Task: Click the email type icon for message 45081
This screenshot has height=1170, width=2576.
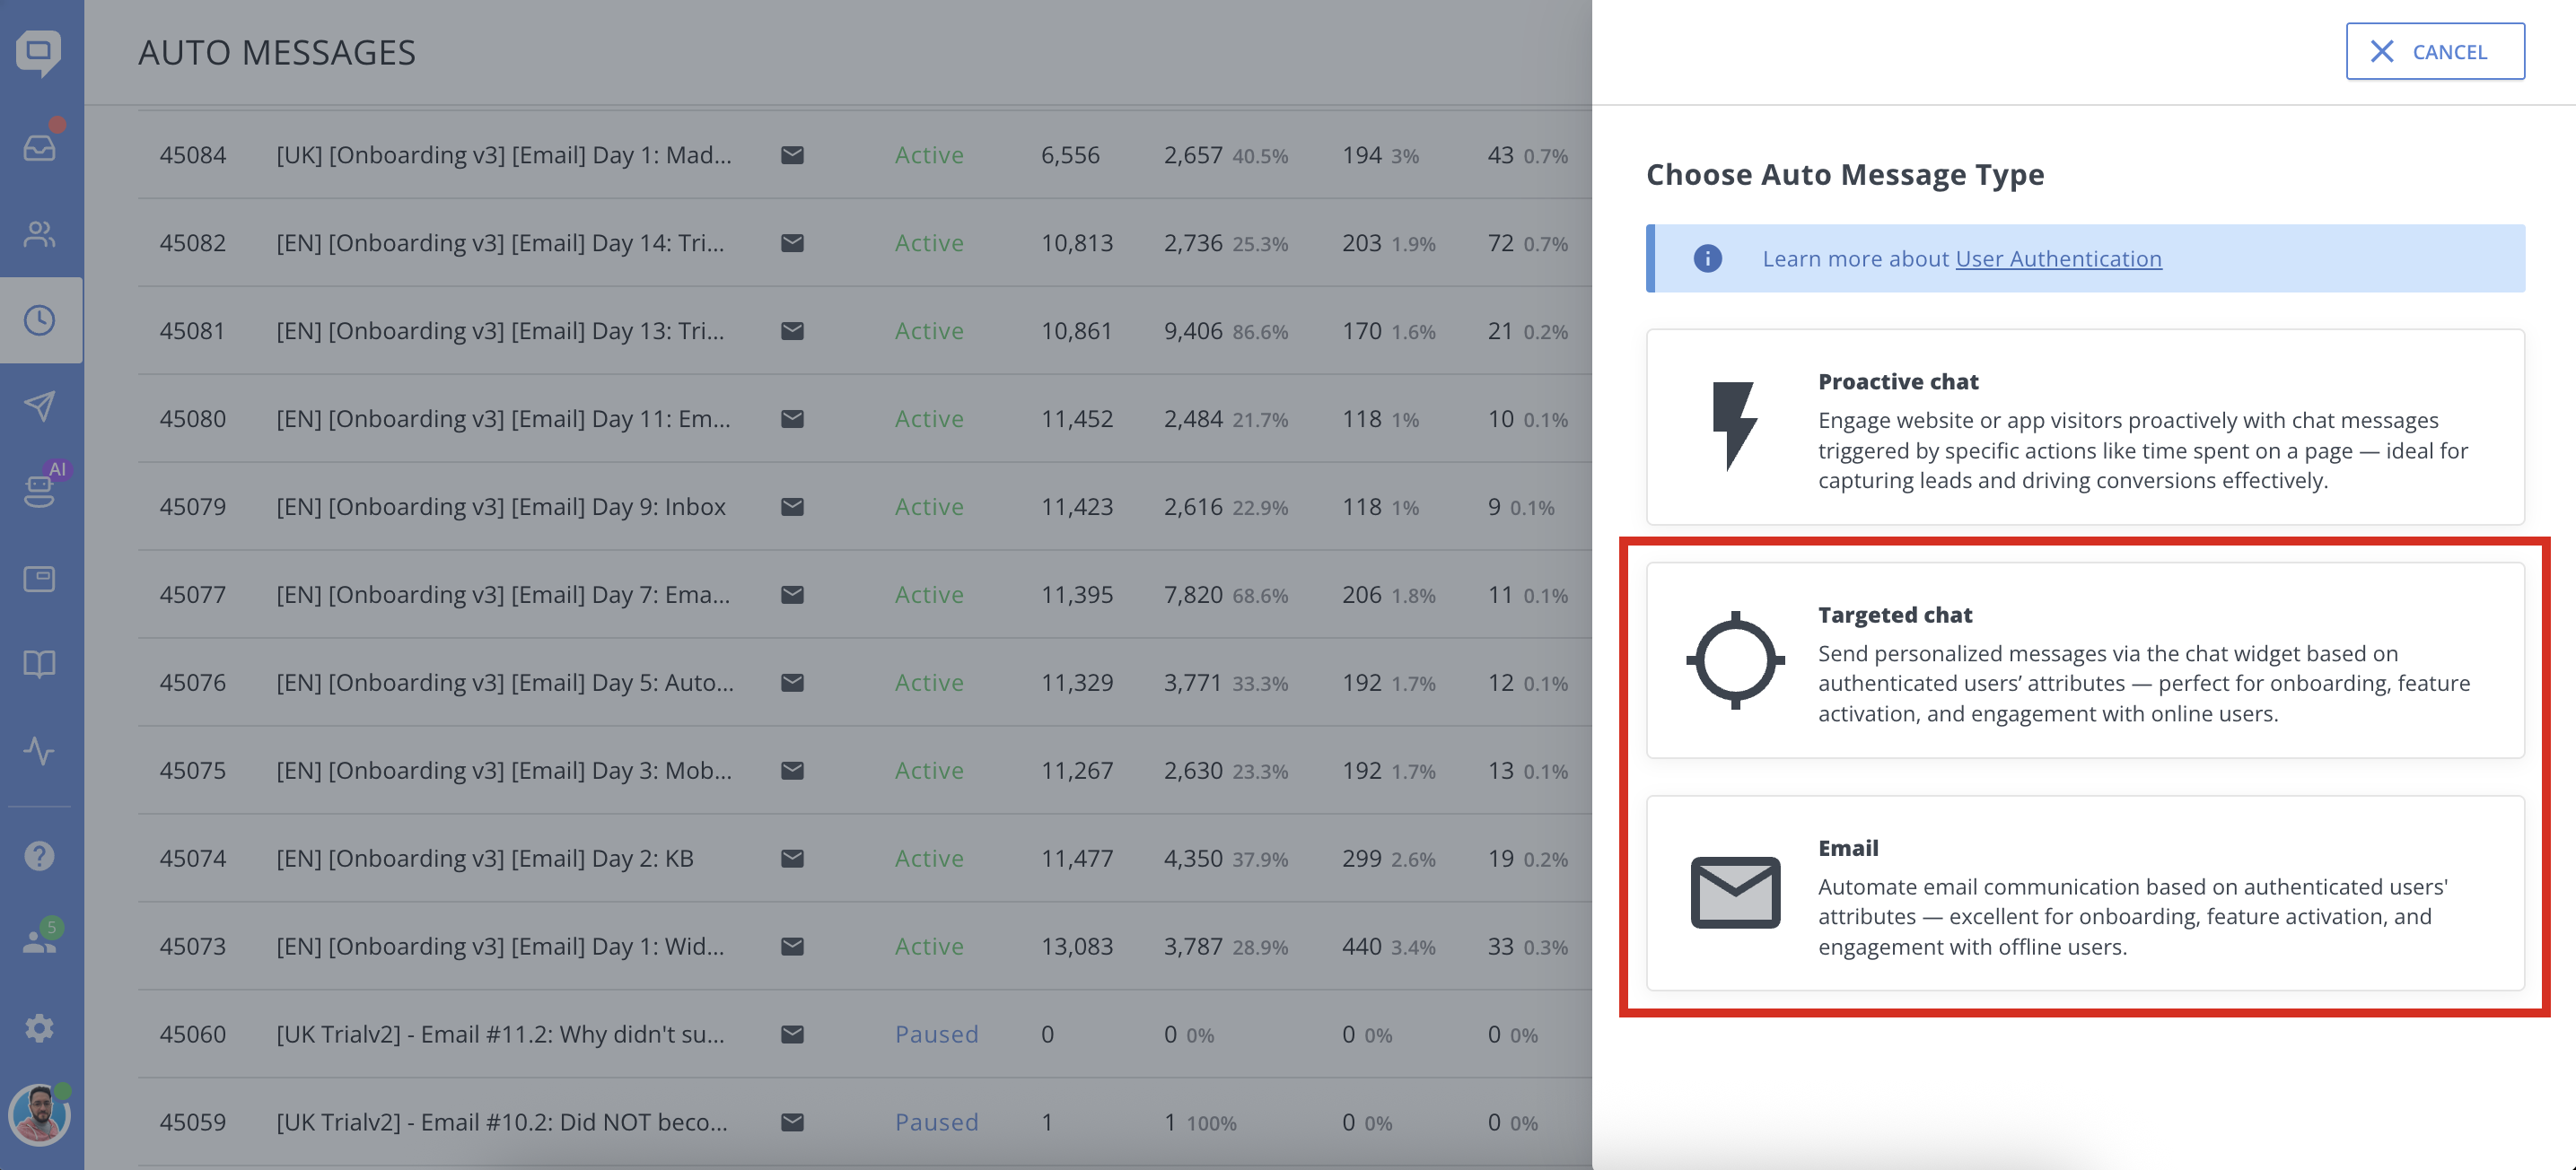Action: pyautogui.click(x=792, y=331)
